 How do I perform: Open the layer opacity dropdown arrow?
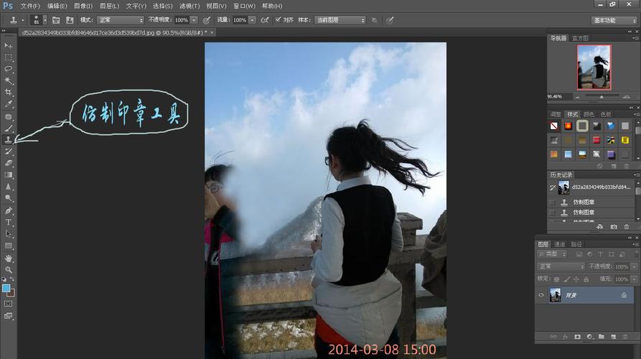(x=634, y=266)
